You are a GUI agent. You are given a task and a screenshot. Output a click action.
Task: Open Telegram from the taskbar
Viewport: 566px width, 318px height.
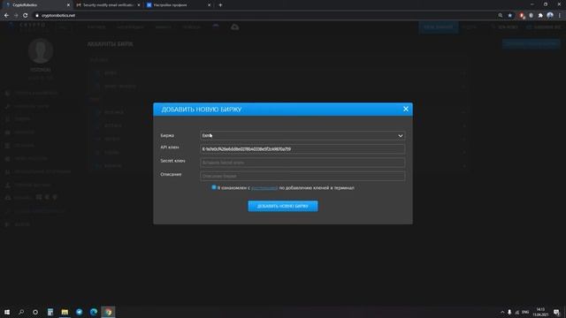tap(79, 312)
